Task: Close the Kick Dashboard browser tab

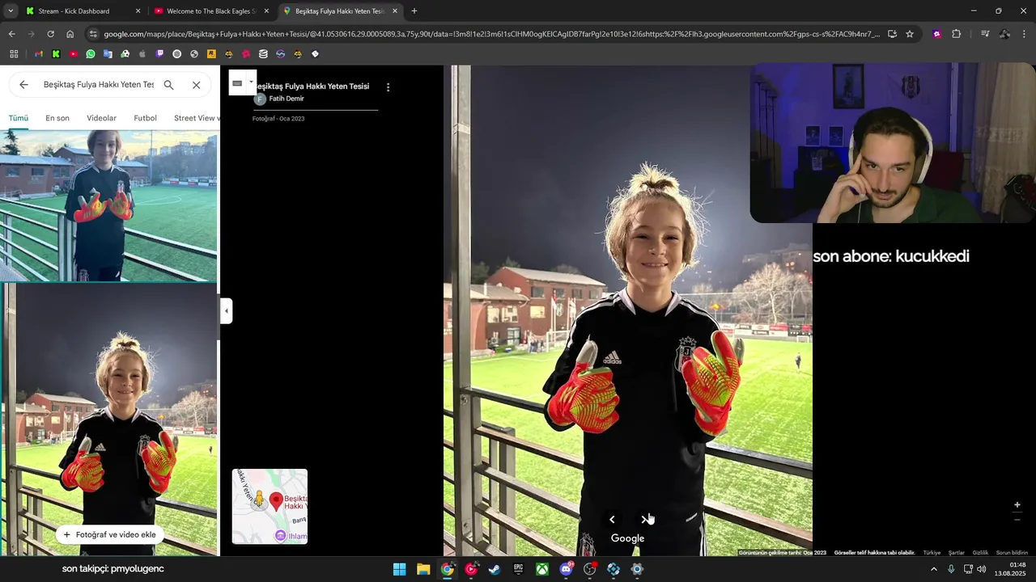Action: (x=138, y=11)
